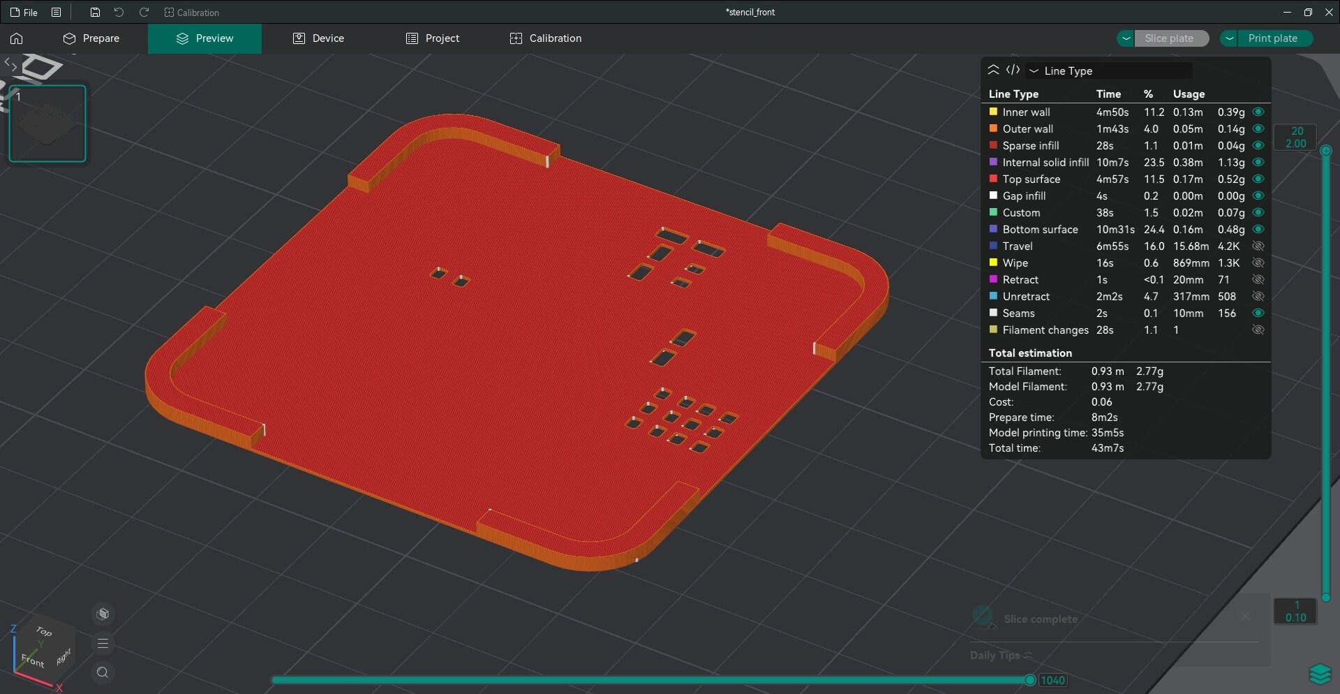The image size is (1340, 694).
Task: Click the Redo arrow icon
Action: pyautogui.click(x=144, y=13)
